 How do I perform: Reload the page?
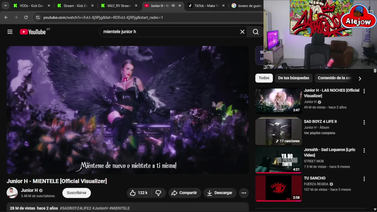click(x=26, y=17)
